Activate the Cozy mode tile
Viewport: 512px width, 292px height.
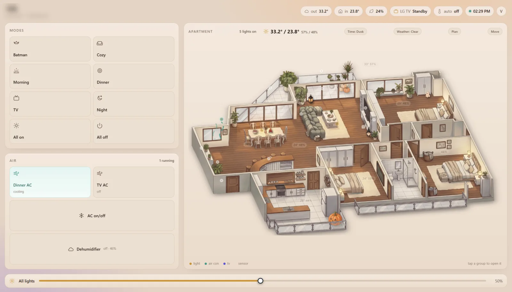tap(134, 49)
